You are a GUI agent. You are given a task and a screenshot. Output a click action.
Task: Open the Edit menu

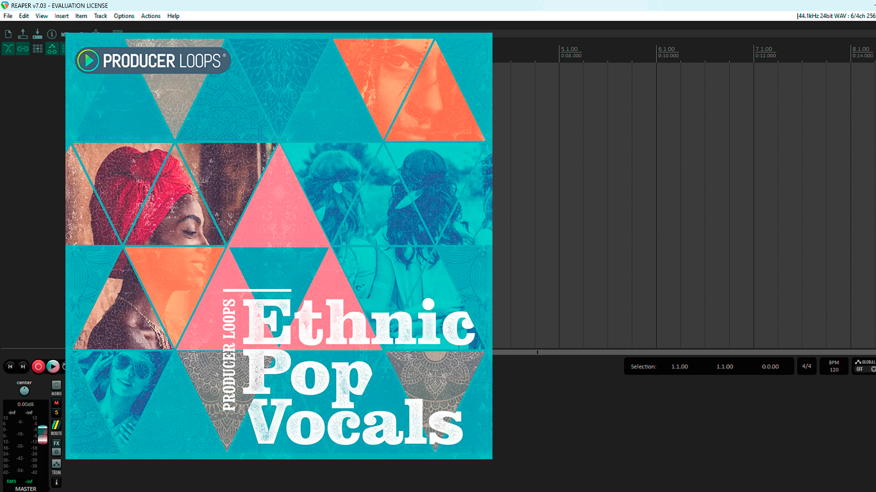click(x=24, y=16)
